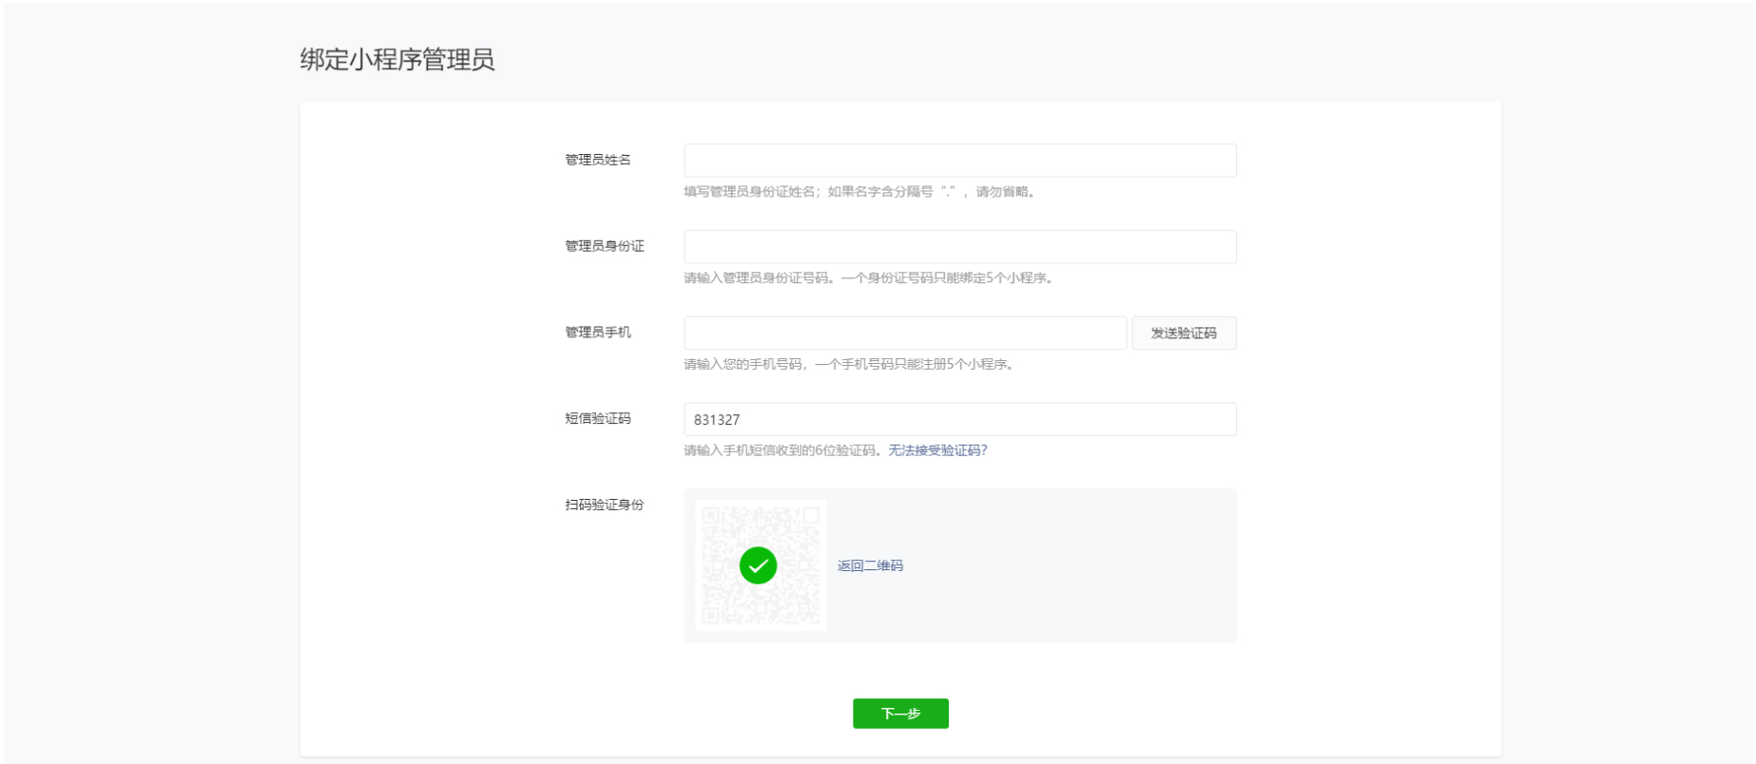Click the 扫码验证身份 label

pyautogui.click(x=605, y=505)
